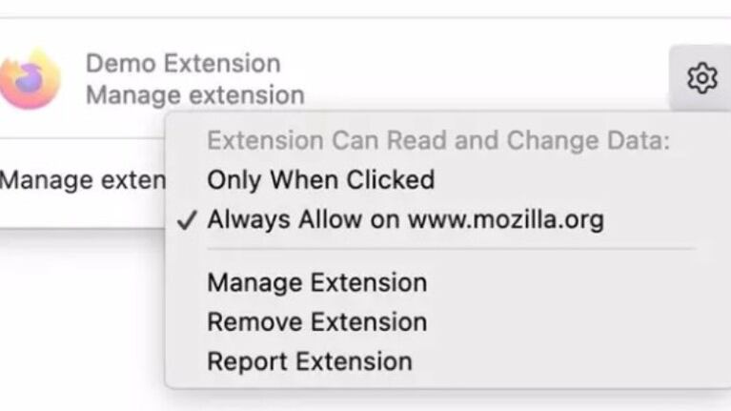This screenshot has height=411, width=731.
Task: Select Only When Clicked permission
Action: point(320,180)
